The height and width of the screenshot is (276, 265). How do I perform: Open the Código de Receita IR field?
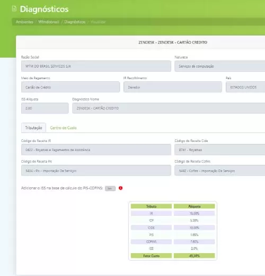pos(96,150)
